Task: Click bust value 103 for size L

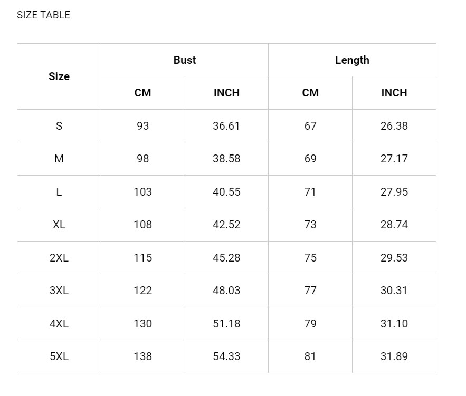Action: (x=142, y=192)
